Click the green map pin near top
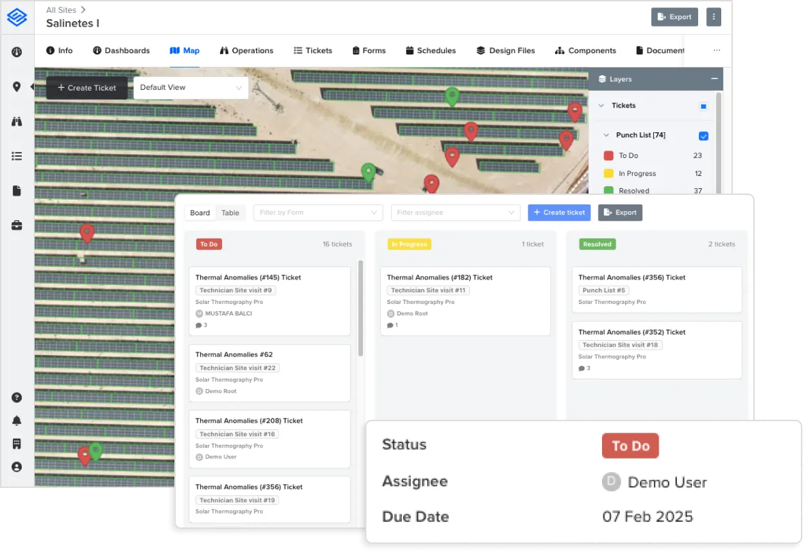805x552 pixels. coord(452,97)
